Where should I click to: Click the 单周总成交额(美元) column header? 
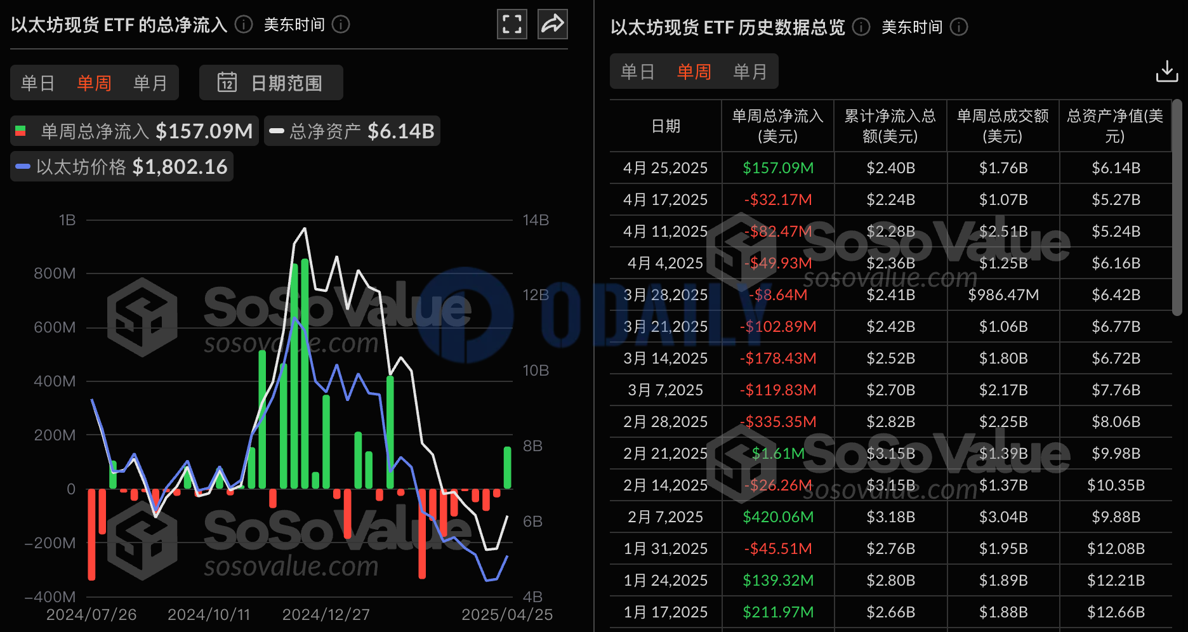tap(1003, 126)
